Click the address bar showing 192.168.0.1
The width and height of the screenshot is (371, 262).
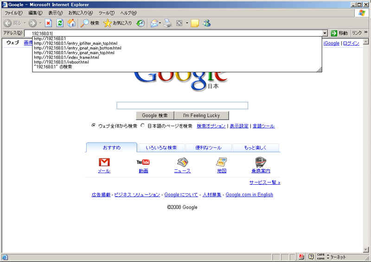[x=173, y=33]
